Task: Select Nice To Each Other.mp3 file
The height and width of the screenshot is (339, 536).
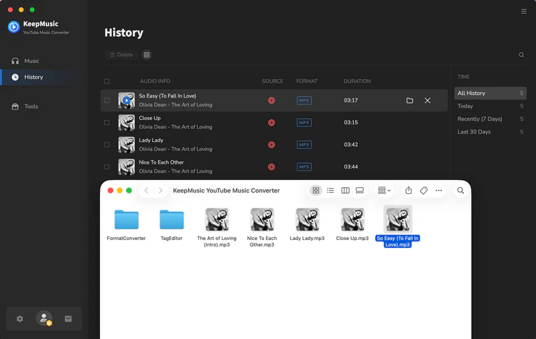Action: coord(262,228)
